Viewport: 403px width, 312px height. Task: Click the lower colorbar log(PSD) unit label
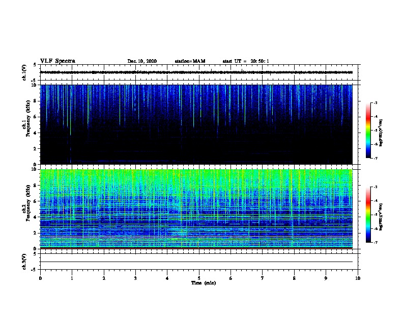click(381, 217)
